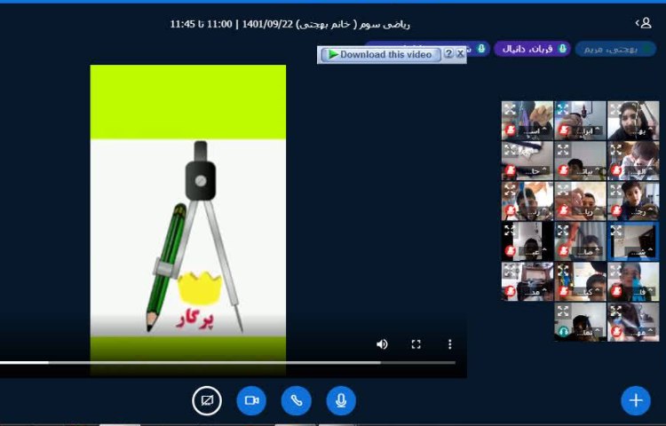Click the پرگار compass video frame
The height and width of the screenshot is (426, 666).
pos(187,220)
